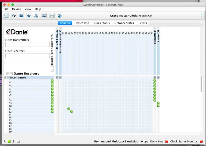
Task: Expand the RedNetX2P transmitter column header
Action: pos(158,28)
